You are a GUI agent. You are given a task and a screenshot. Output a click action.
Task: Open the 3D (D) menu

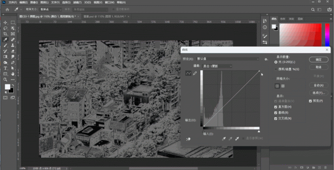pos(88,2)
